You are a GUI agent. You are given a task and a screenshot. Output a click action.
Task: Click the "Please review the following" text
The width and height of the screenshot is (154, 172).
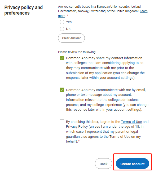77,52
